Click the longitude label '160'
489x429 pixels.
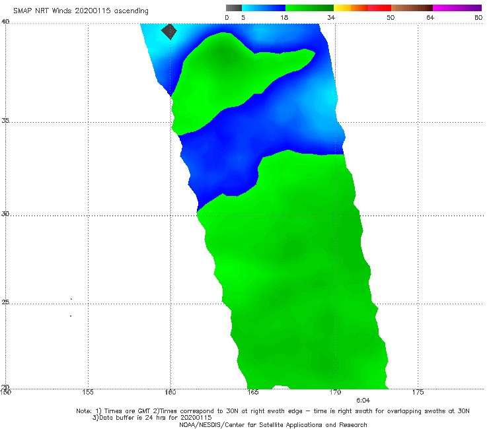[x=170, y=392]
